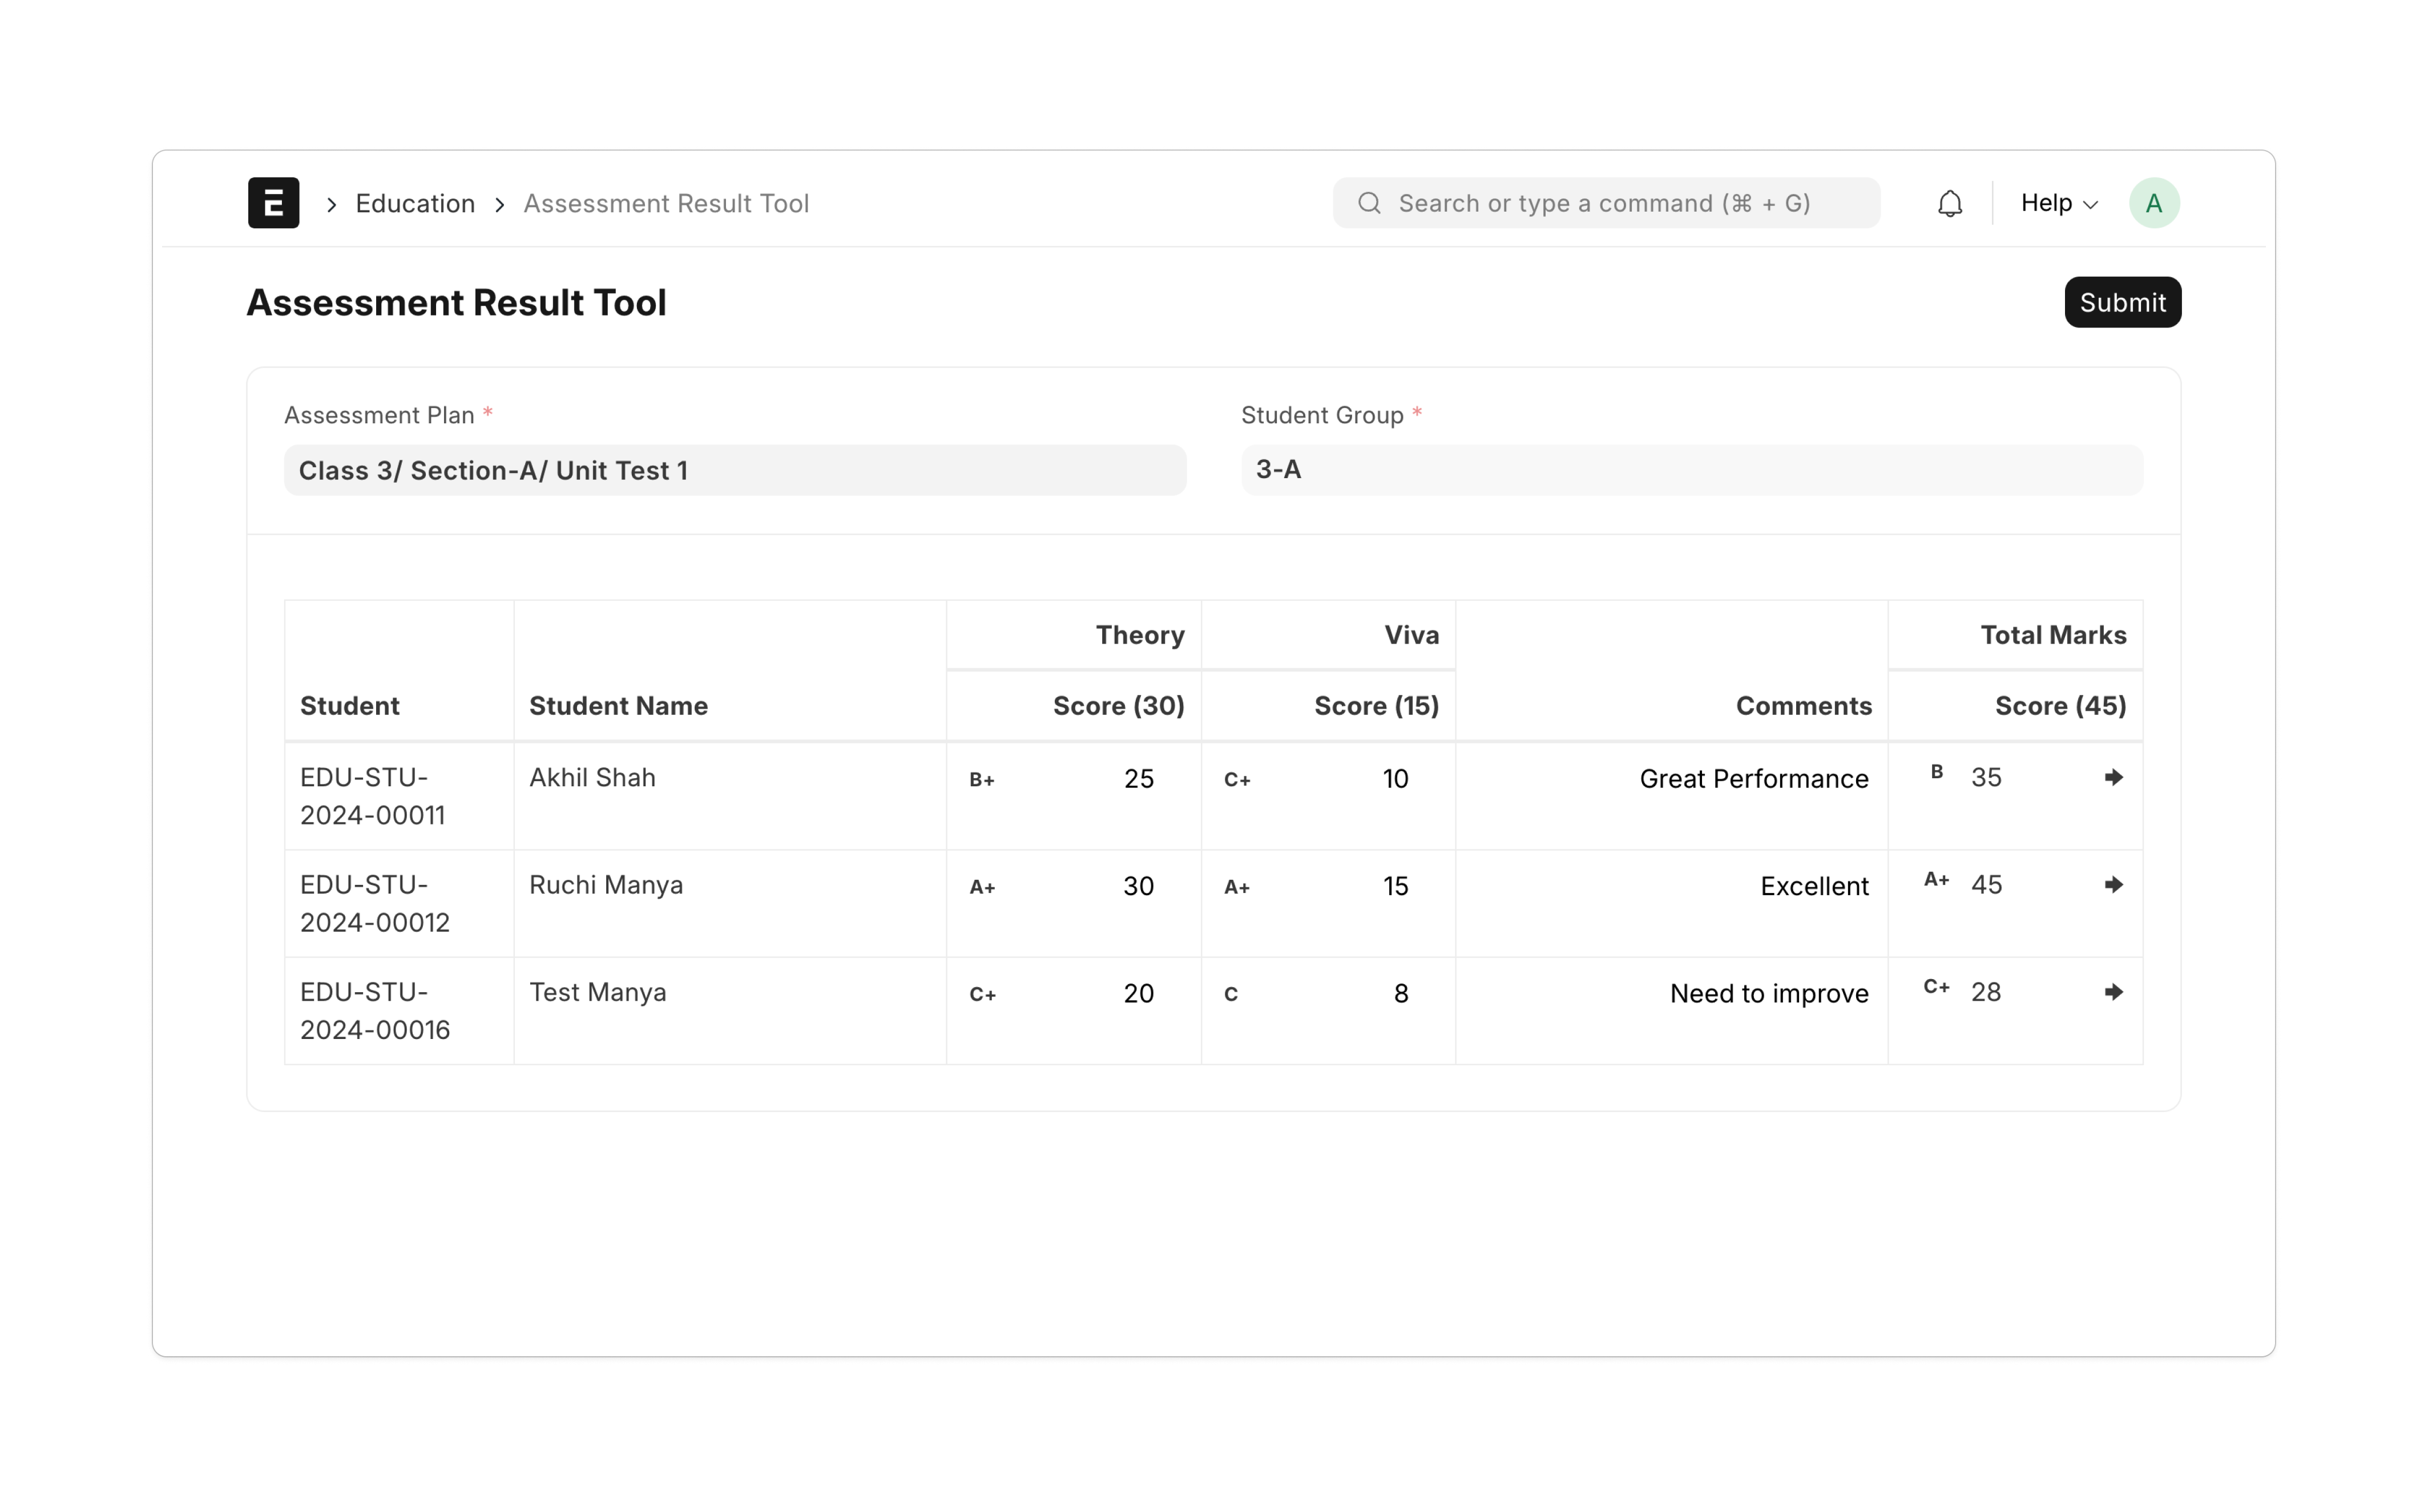Open the Assessment Plan field
This screenshot has height=1512, width=2428.
735,470
